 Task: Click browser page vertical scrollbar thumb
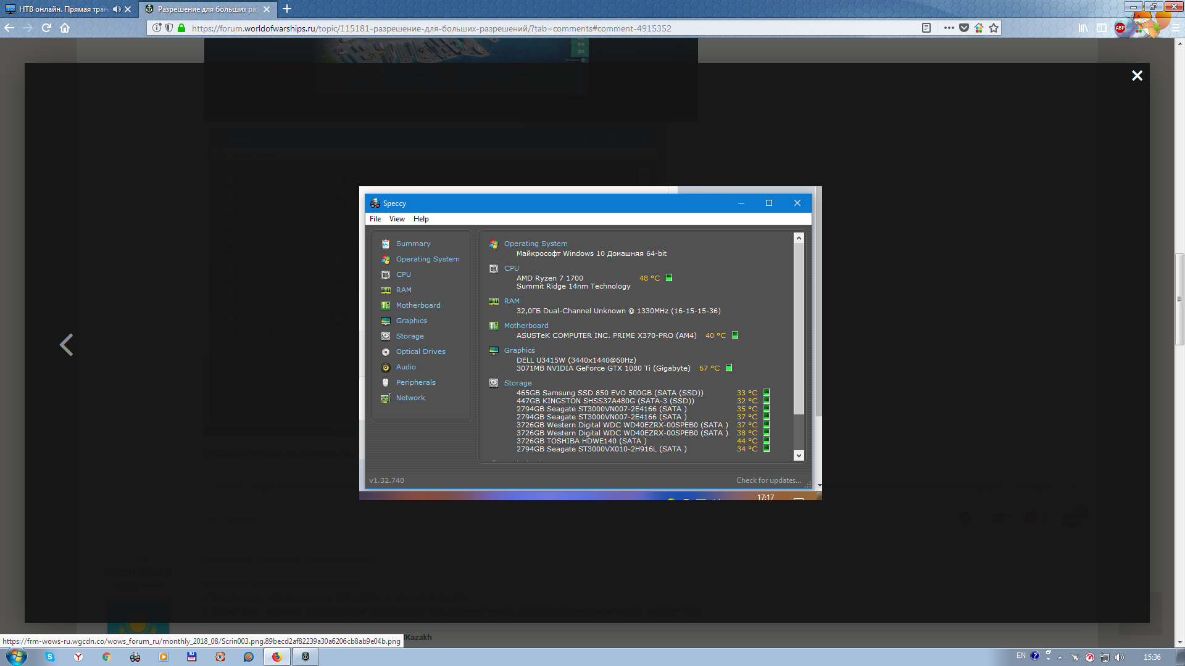[1179, 299]
